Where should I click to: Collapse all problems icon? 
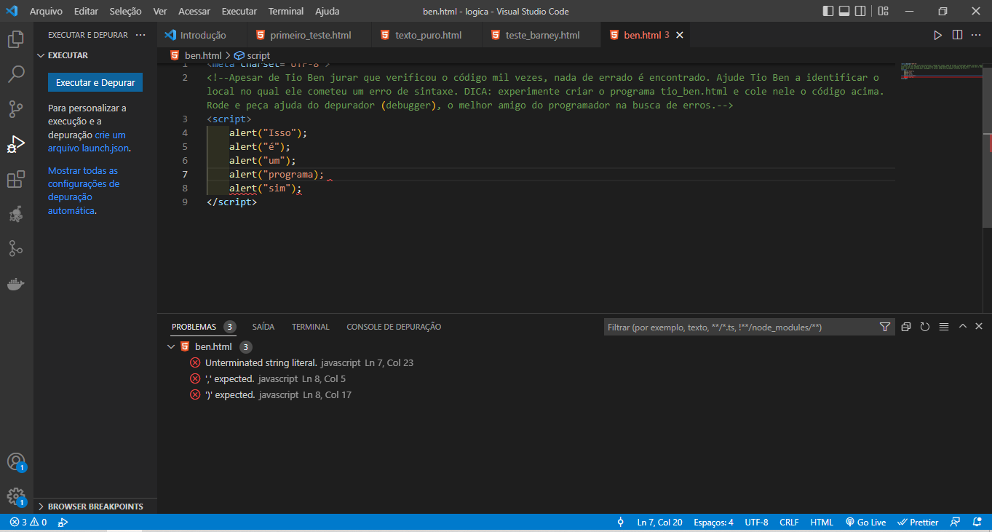[906, 327]
